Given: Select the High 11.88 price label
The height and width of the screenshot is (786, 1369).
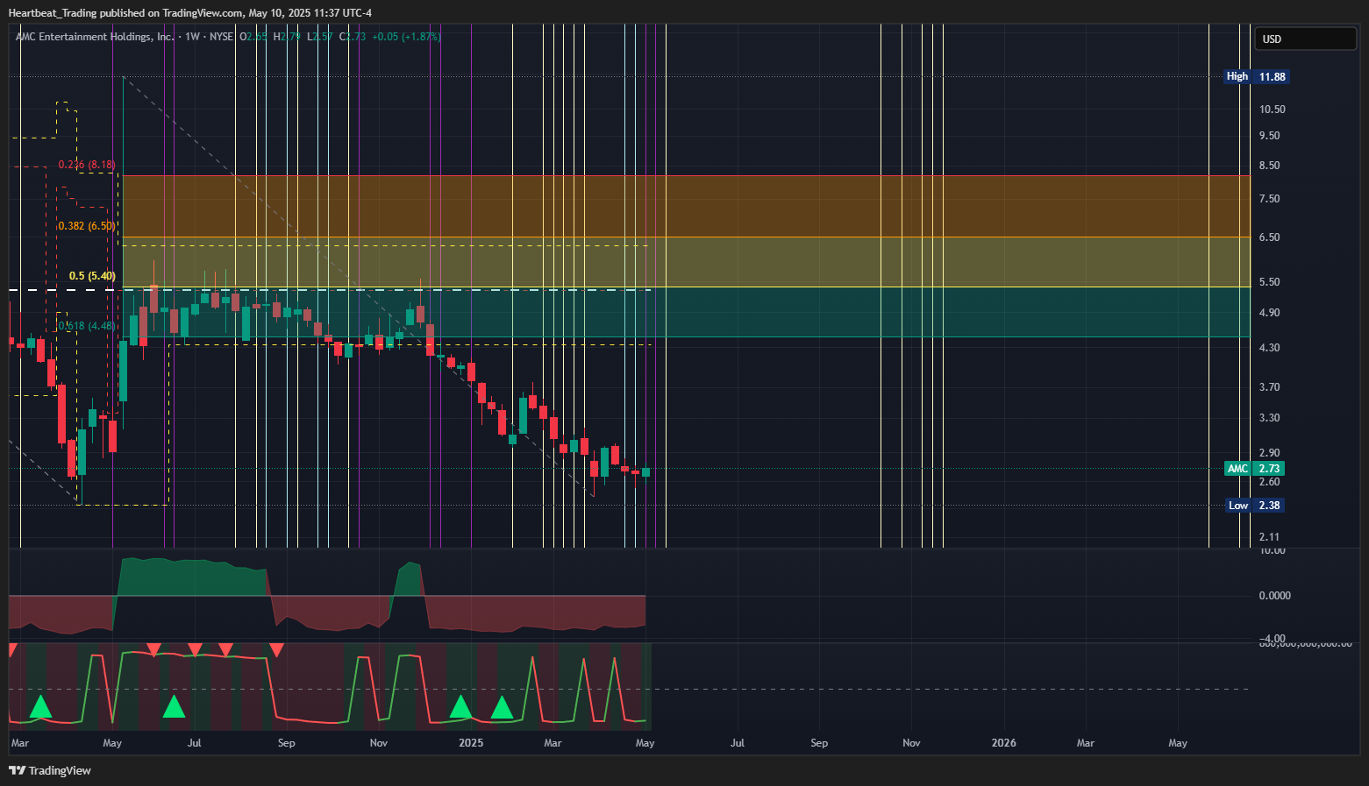Looking at the screenshot, I should click(1257, 76).
